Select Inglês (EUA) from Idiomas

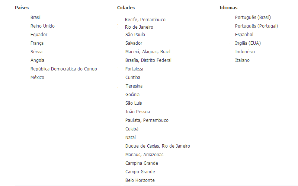[x=248, y=43]
